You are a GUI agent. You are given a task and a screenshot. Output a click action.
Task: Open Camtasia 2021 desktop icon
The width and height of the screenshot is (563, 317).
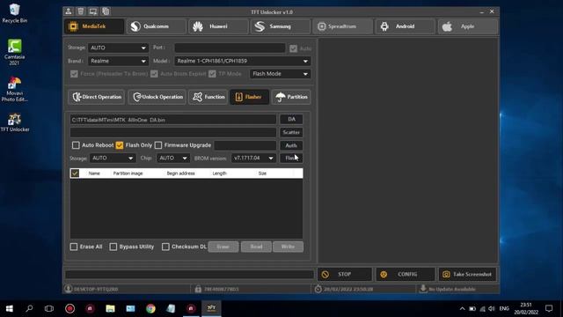coord(14,52)
